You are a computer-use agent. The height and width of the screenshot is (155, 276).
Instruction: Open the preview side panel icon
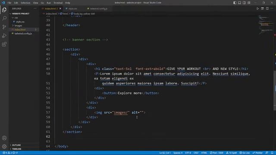(263, 9)
